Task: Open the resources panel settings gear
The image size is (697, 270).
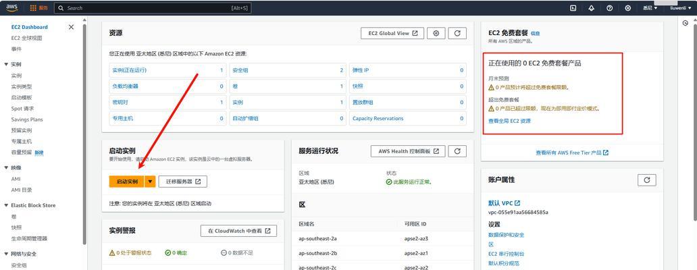Action: click(x=436, y=33)
